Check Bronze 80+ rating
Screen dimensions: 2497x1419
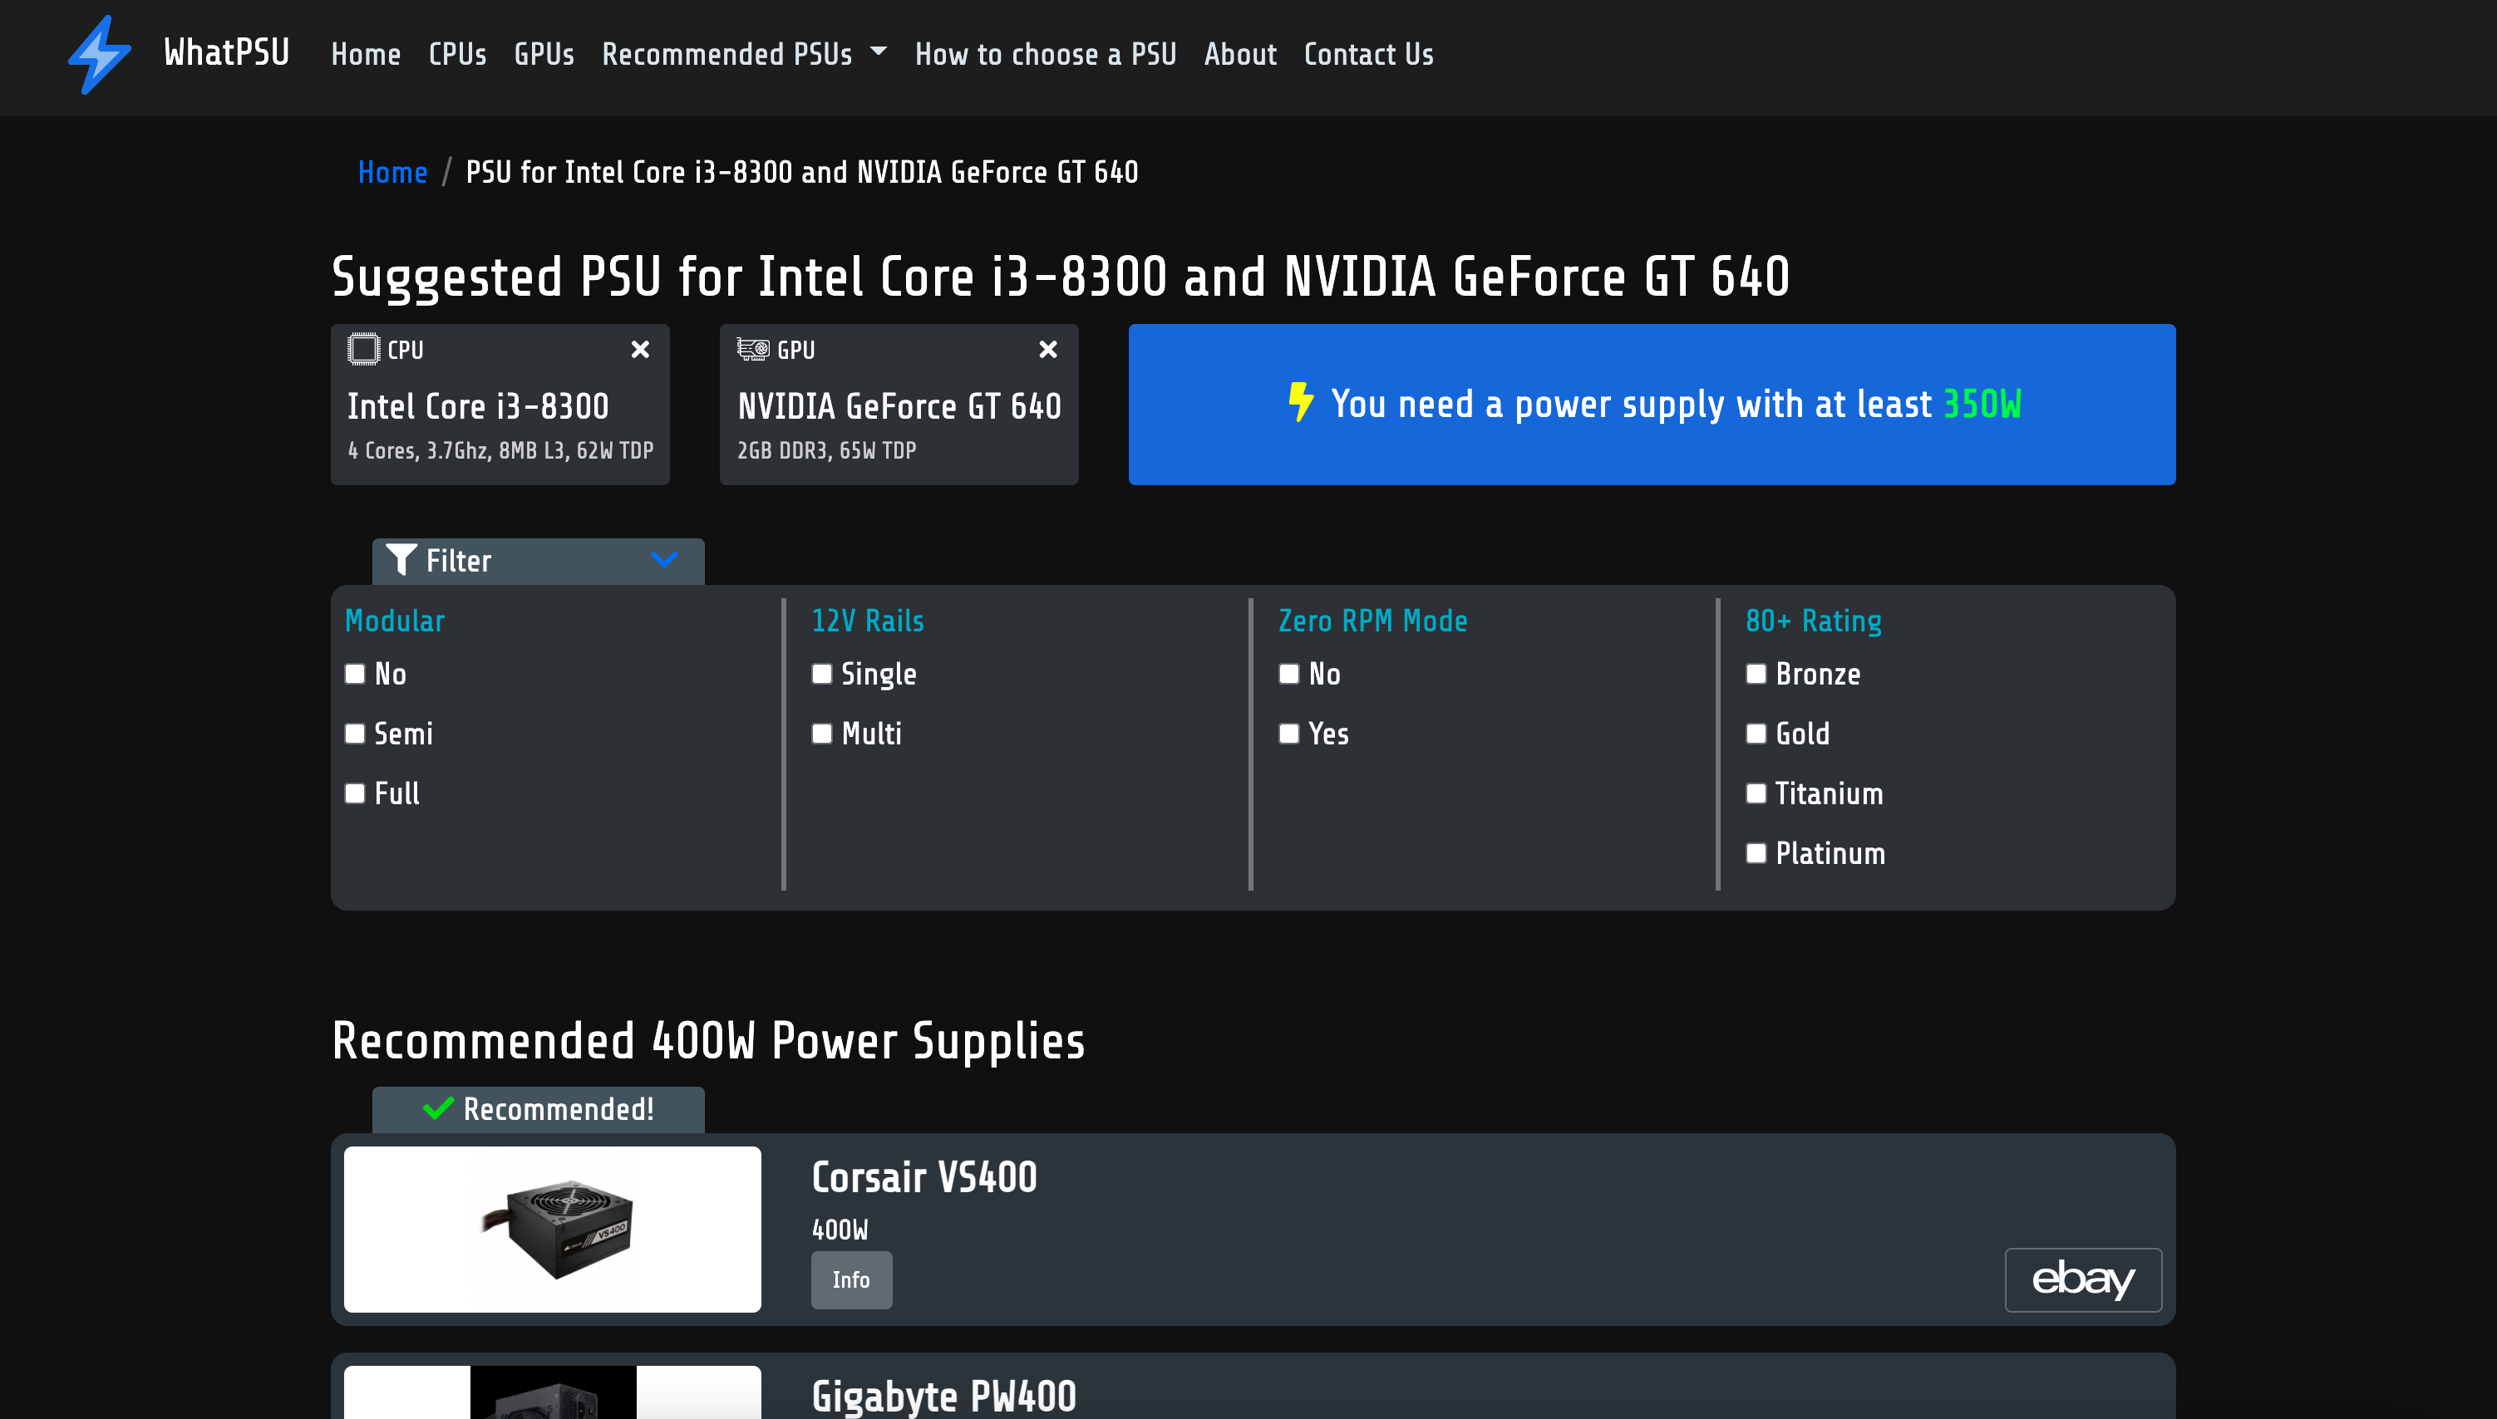(1756, 674)
